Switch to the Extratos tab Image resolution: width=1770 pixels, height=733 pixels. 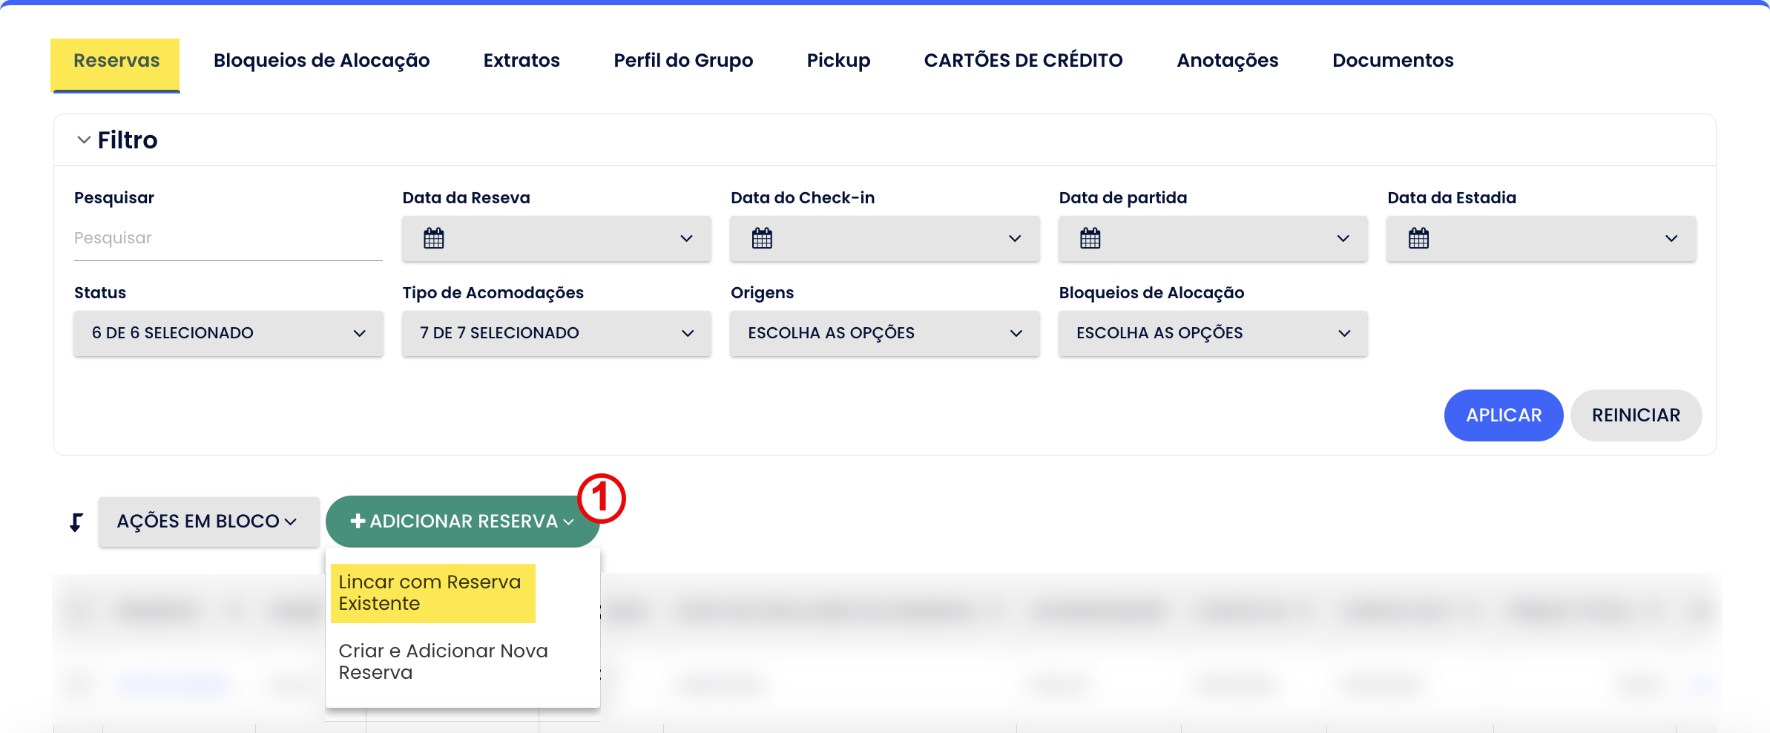(522, 60)
